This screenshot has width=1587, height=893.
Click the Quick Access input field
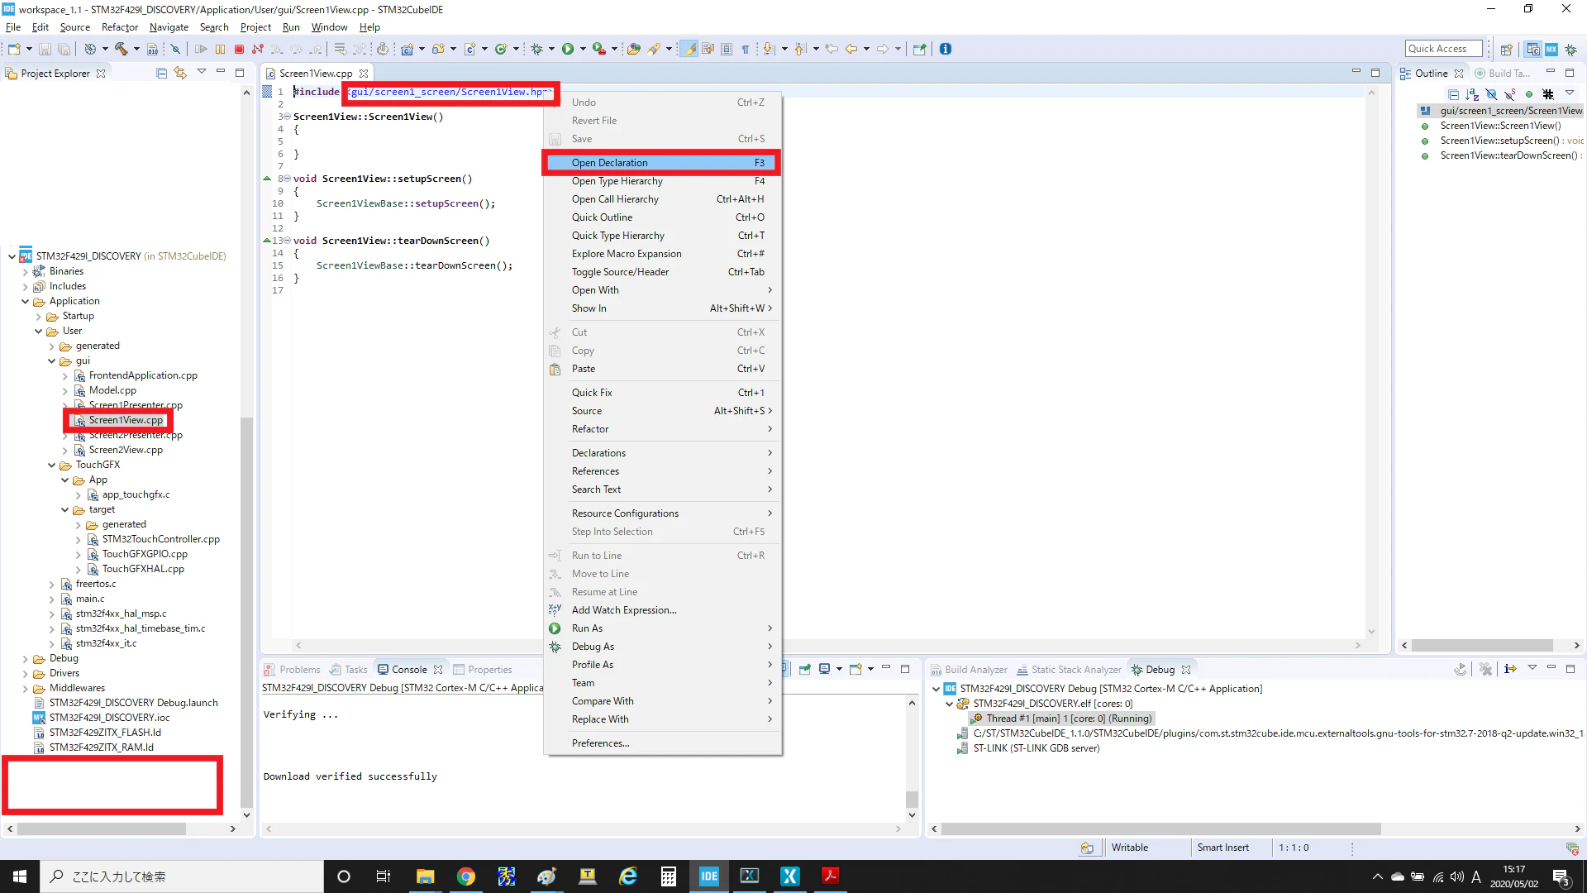click(1444, 49)
